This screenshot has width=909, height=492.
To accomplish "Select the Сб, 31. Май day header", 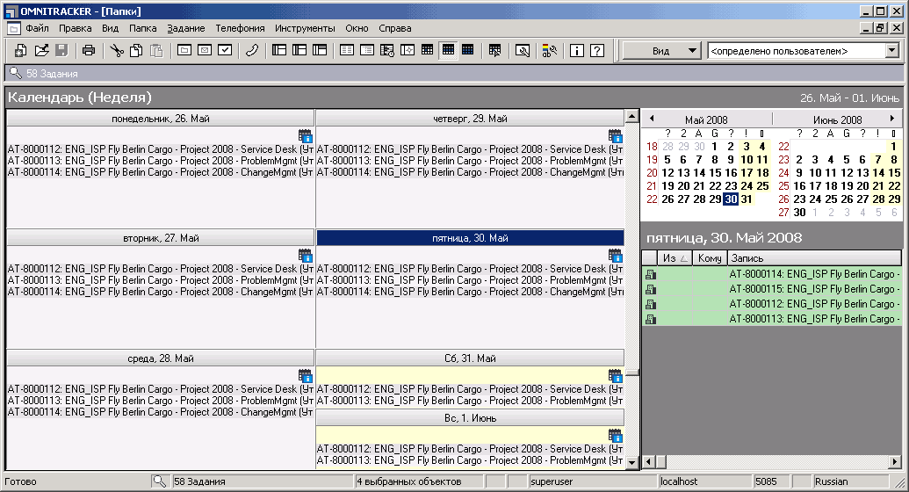I will click(x=470, y=358).
